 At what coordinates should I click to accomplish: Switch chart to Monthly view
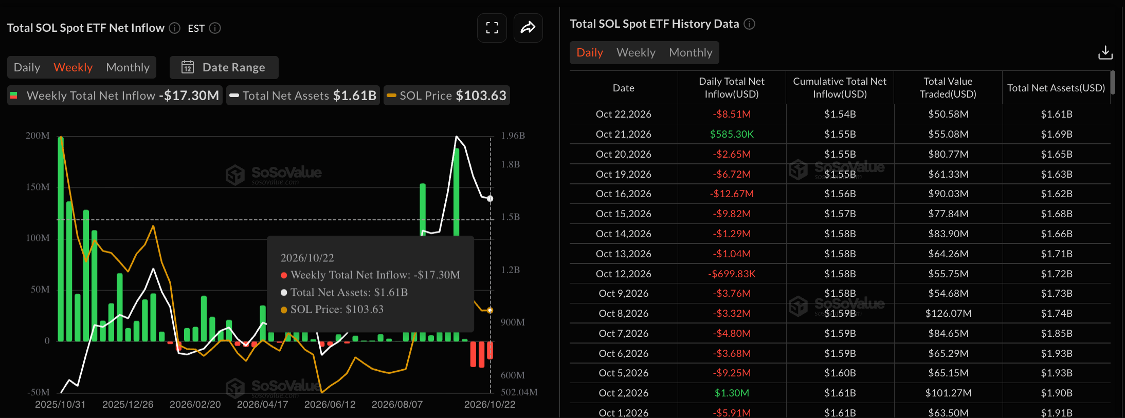(128, 67)
